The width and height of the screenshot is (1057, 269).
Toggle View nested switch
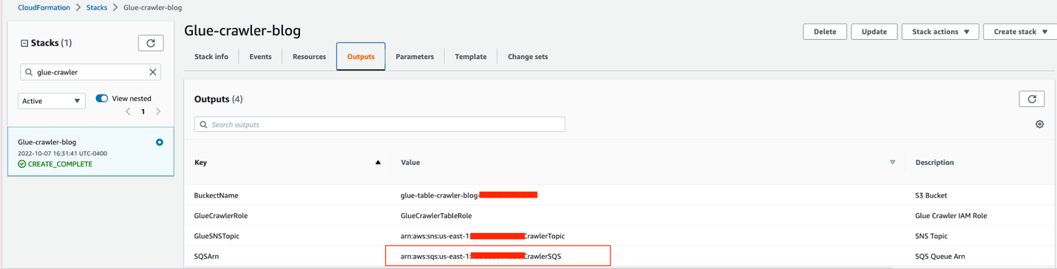[102, 98]
